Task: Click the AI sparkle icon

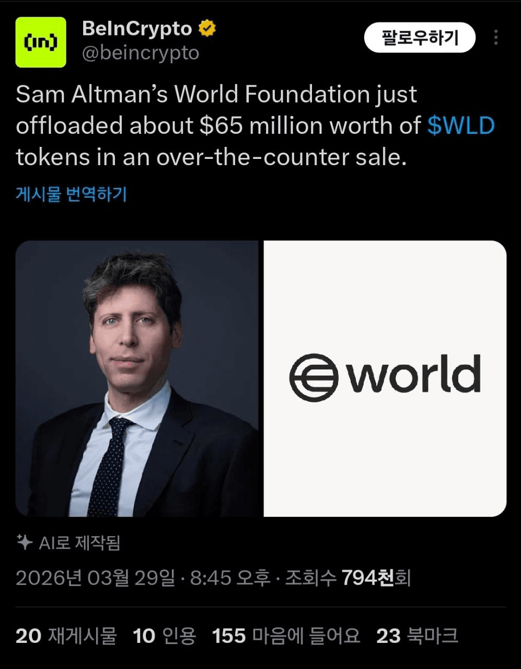Action: [25, 543]
